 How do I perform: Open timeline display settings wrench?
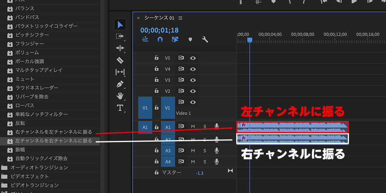coord(205,39)
